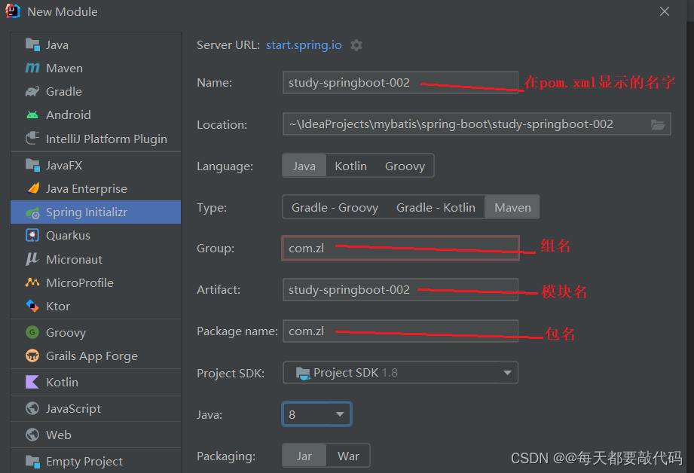This screenshot has height=473, width=694.
Task: Set packaging to War
Action: click(348, 456)
